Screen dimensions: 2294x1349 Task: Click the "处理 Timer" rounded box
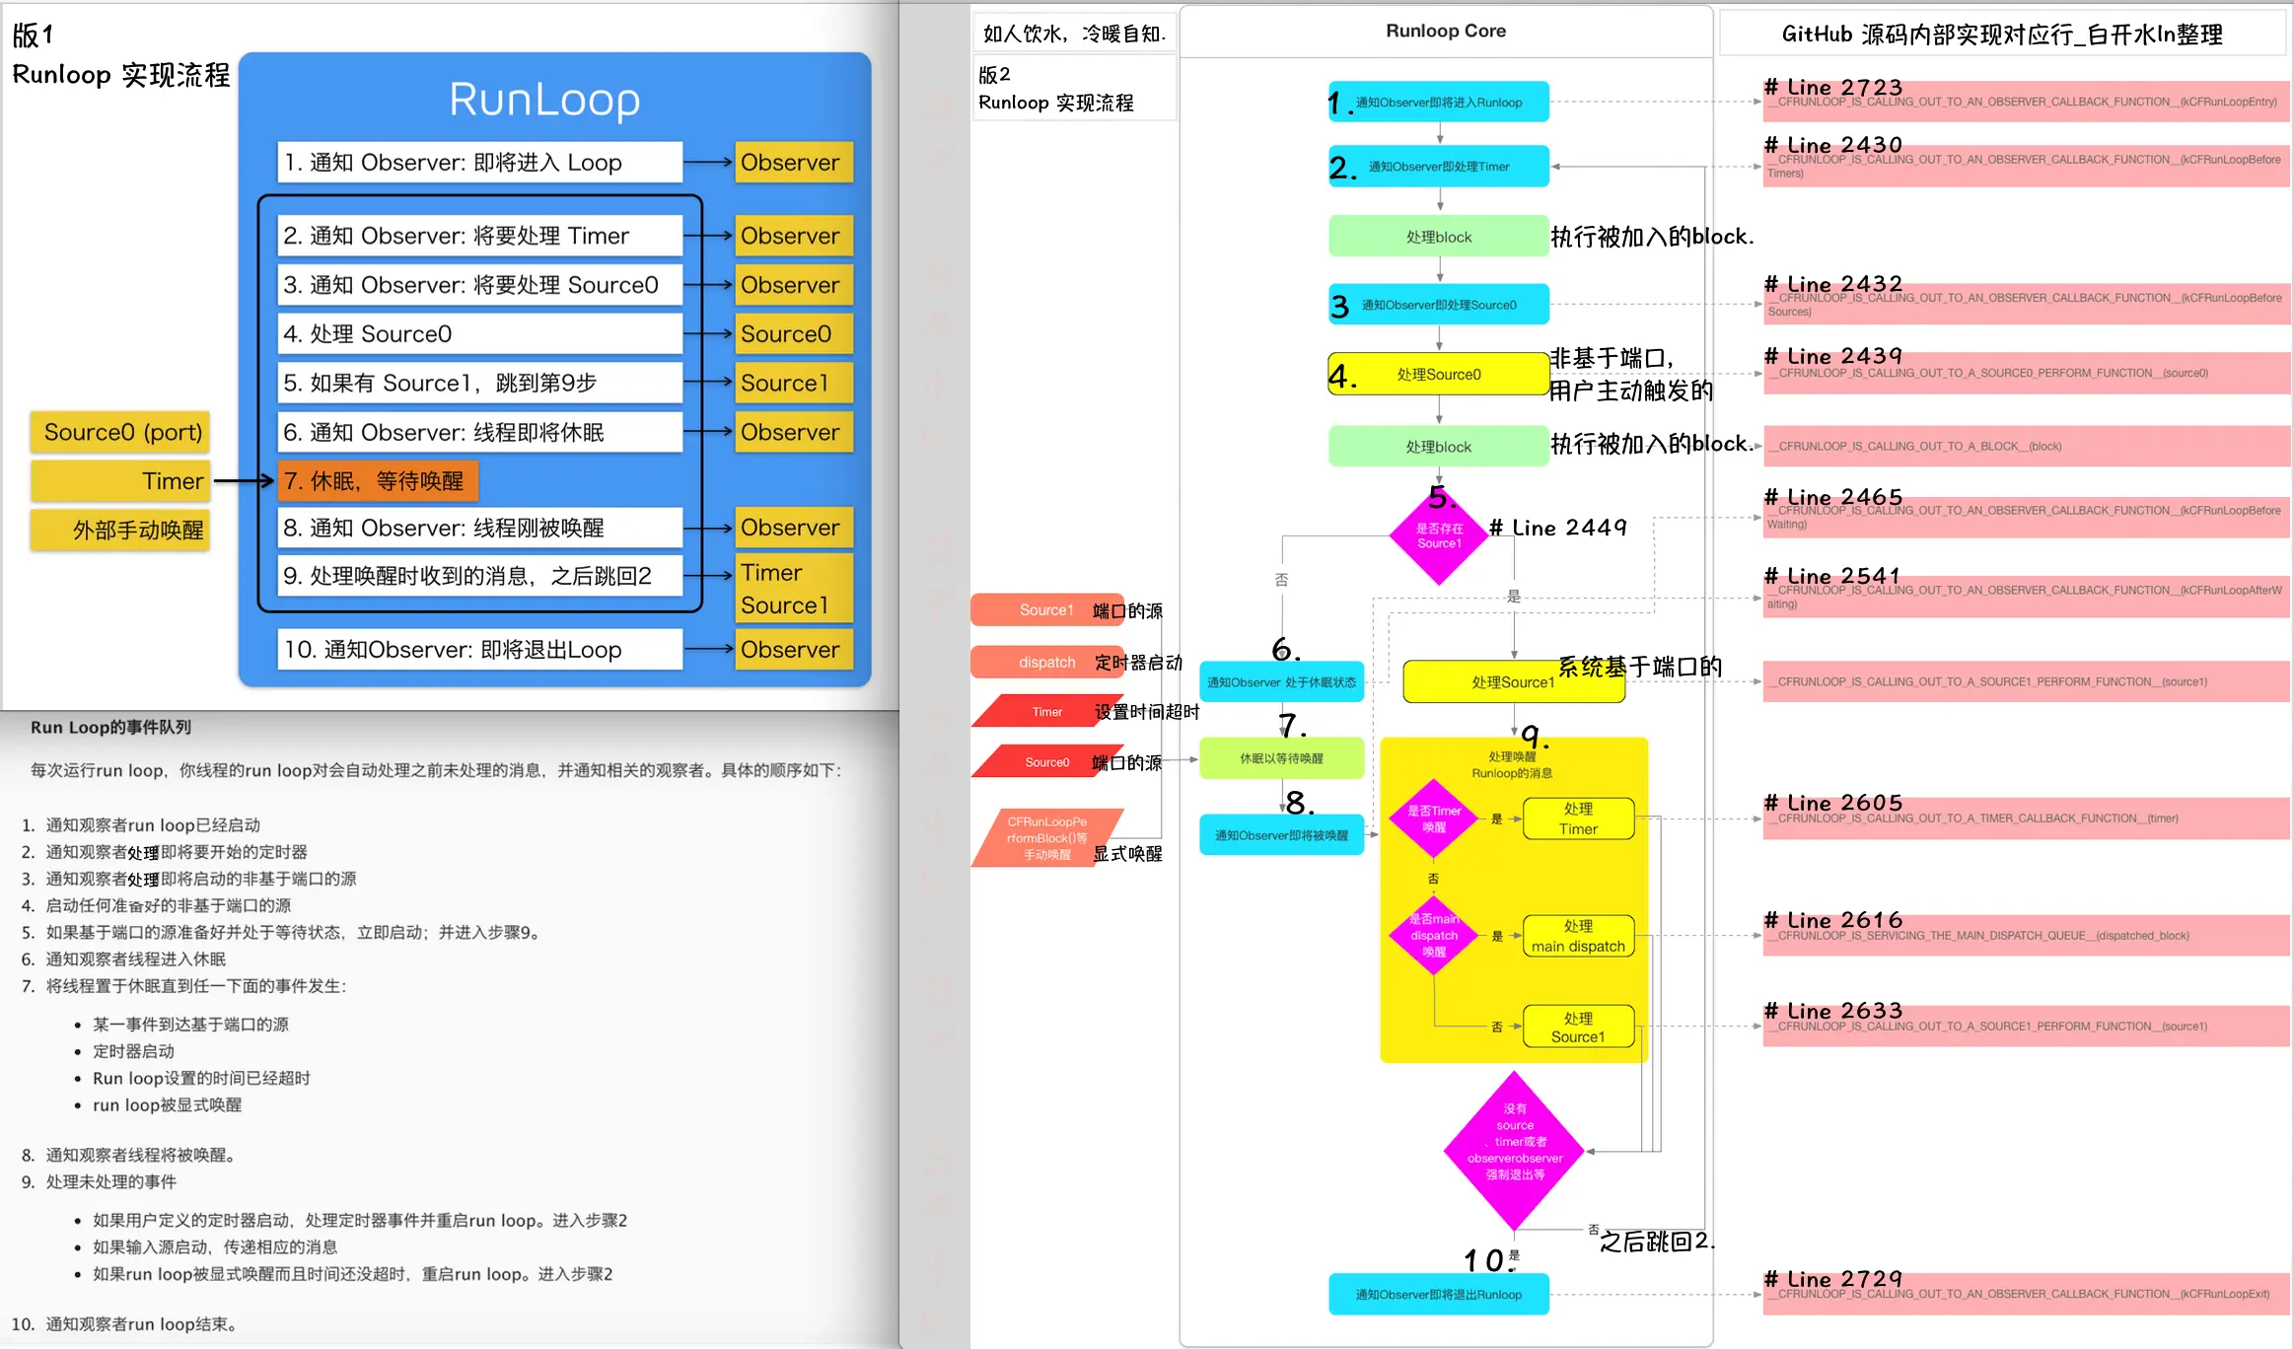coord(1578,818)
